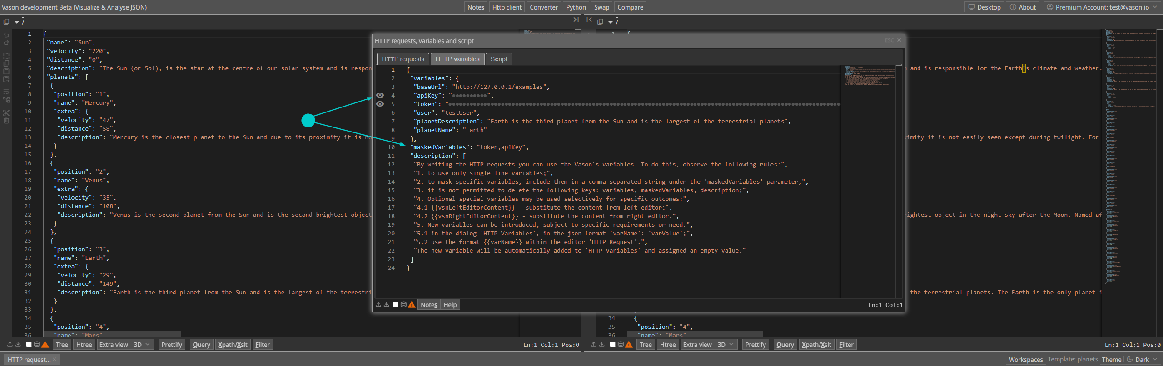The image size is (1163, 366).
Task: Click orange warning icon in left editor status bar
Action: tap(45, 345)
